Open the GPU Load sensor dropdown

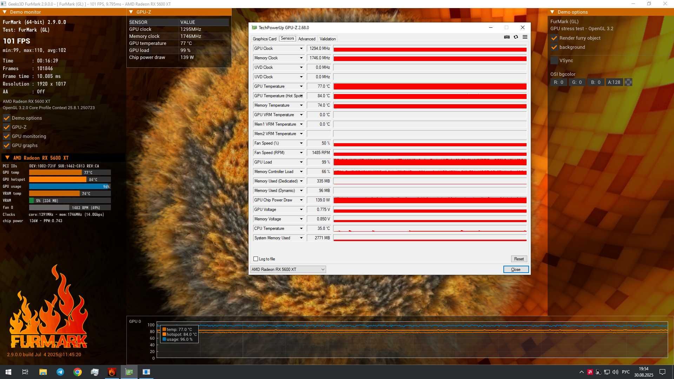[301, 162]
